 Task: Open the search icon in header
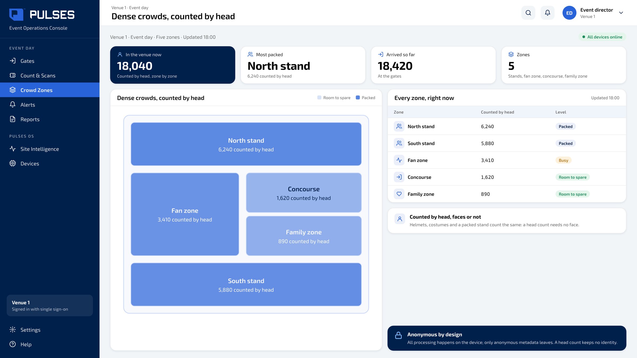click(528, 13)
